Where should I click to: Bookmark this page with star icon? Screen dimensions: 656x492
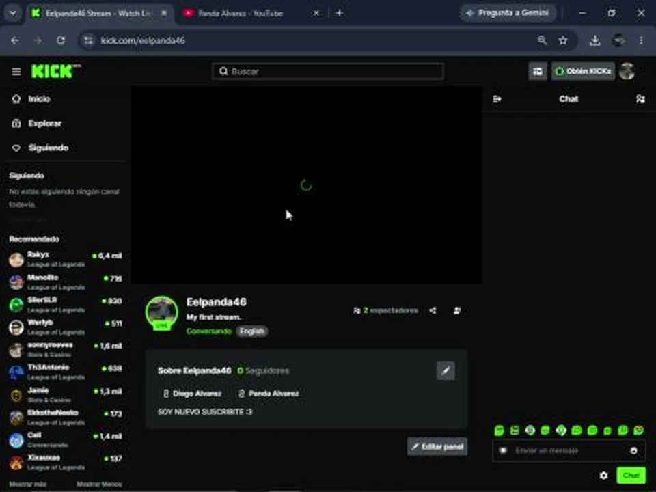pos(563,40)
